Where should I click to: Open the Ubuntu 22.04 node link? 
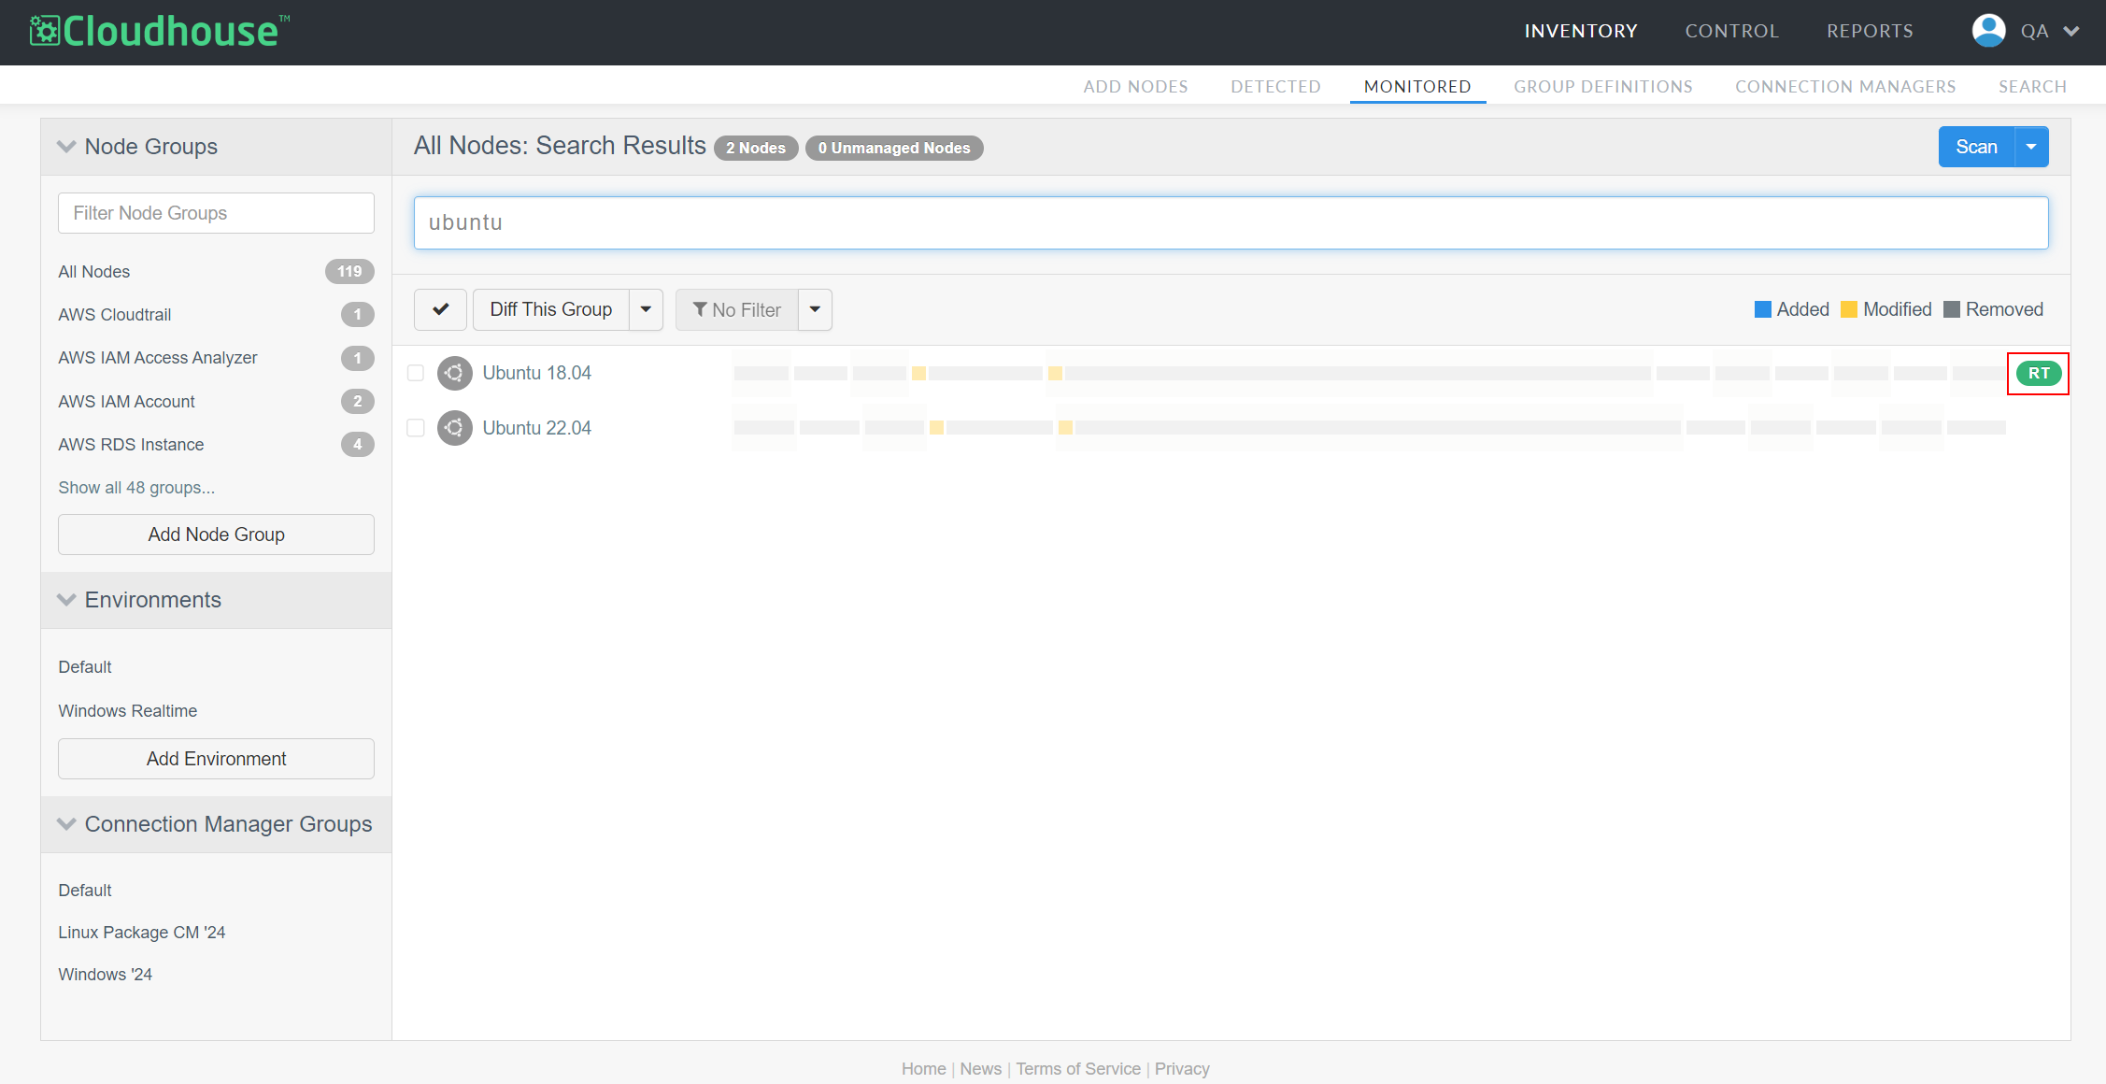[536, 428]
